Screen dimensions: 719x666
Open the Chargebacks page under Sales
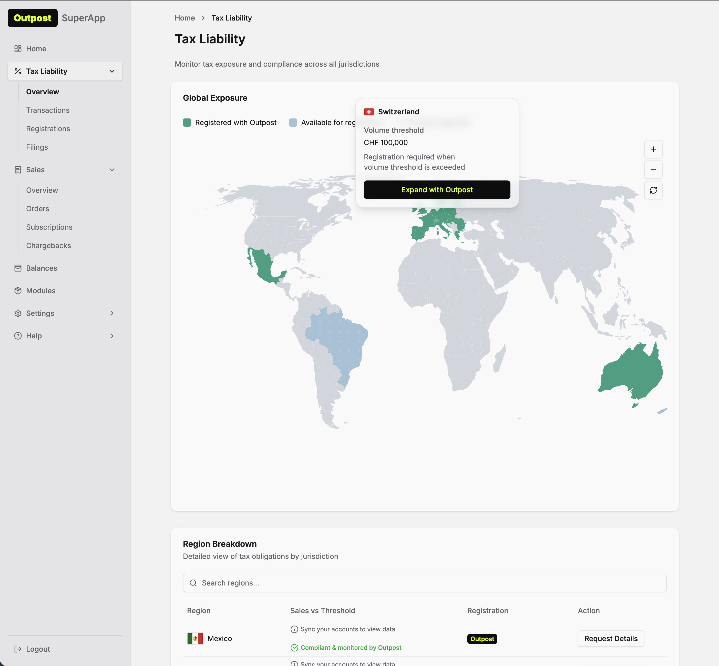(48, 246)
